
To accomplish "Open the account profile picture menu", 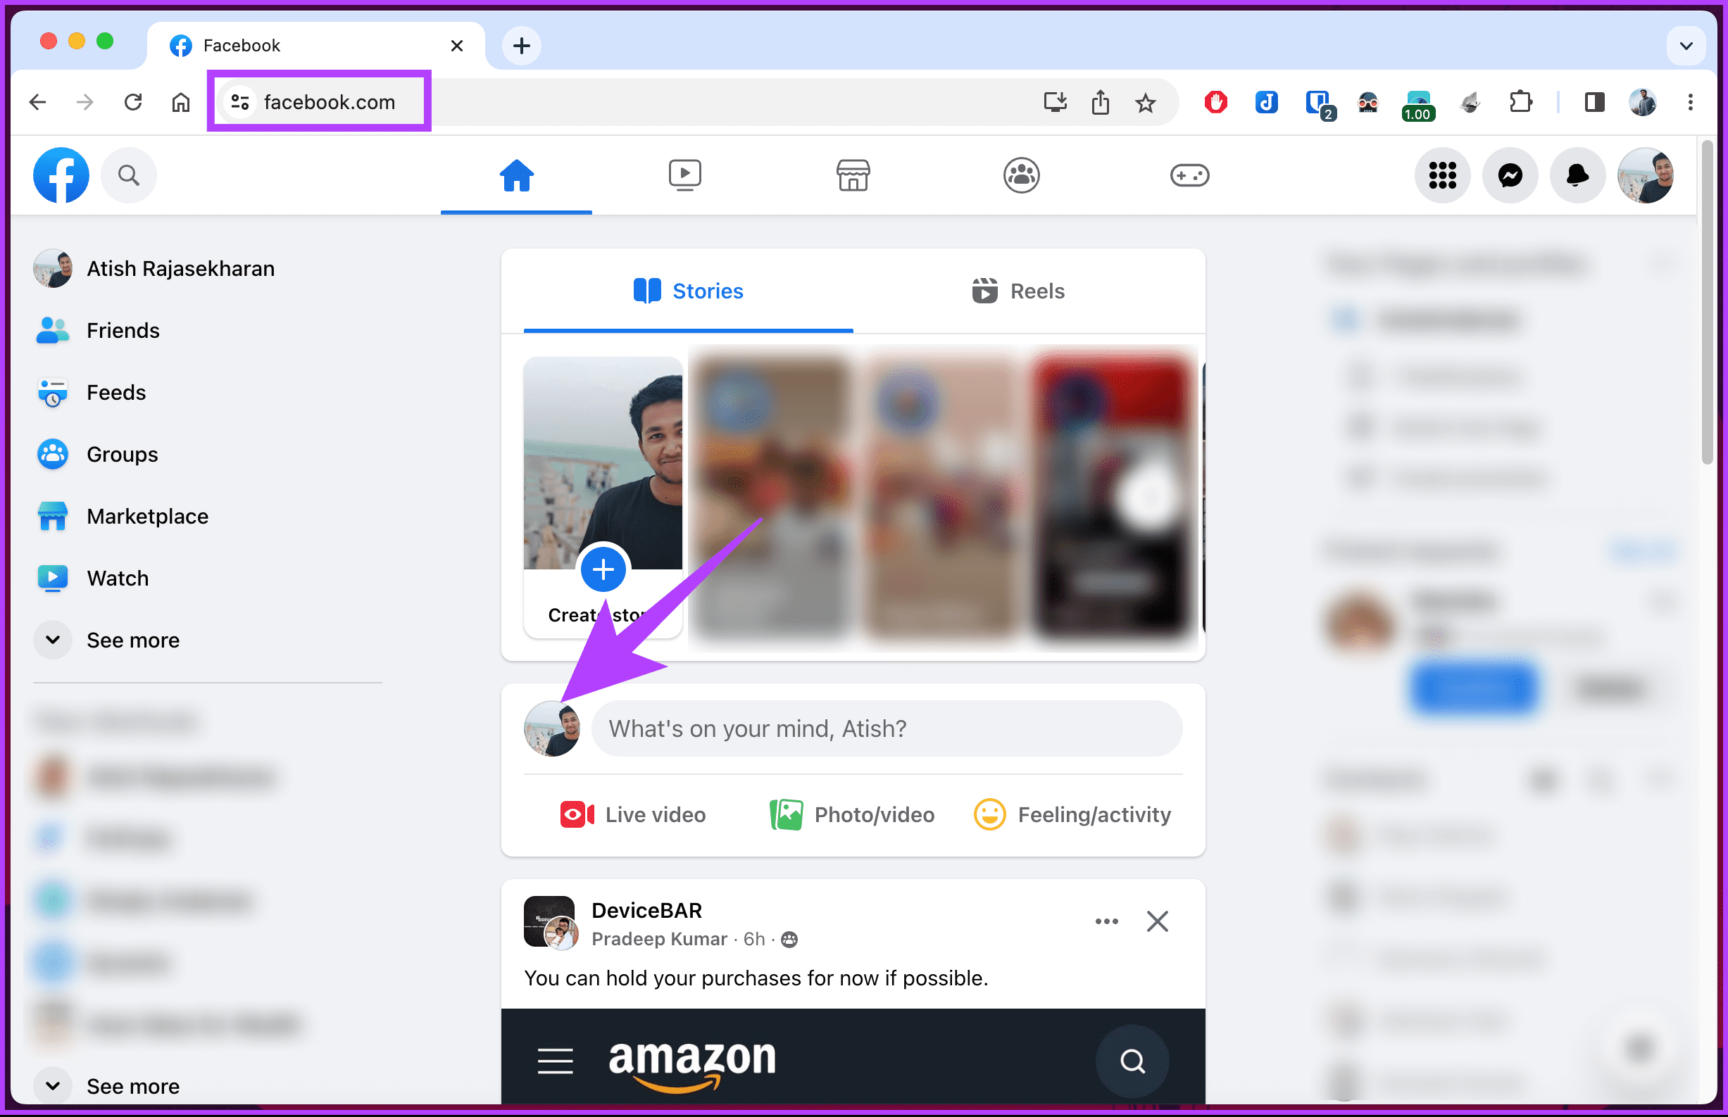I will pyautogui.click(x=1646, y=175).
